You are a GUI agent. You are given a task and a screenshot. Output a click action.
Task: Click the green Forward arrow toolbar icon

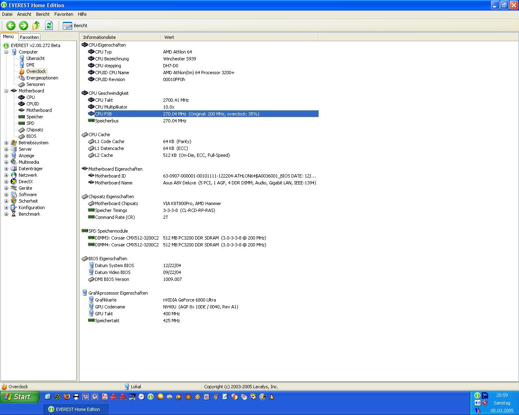coord(24,26)
